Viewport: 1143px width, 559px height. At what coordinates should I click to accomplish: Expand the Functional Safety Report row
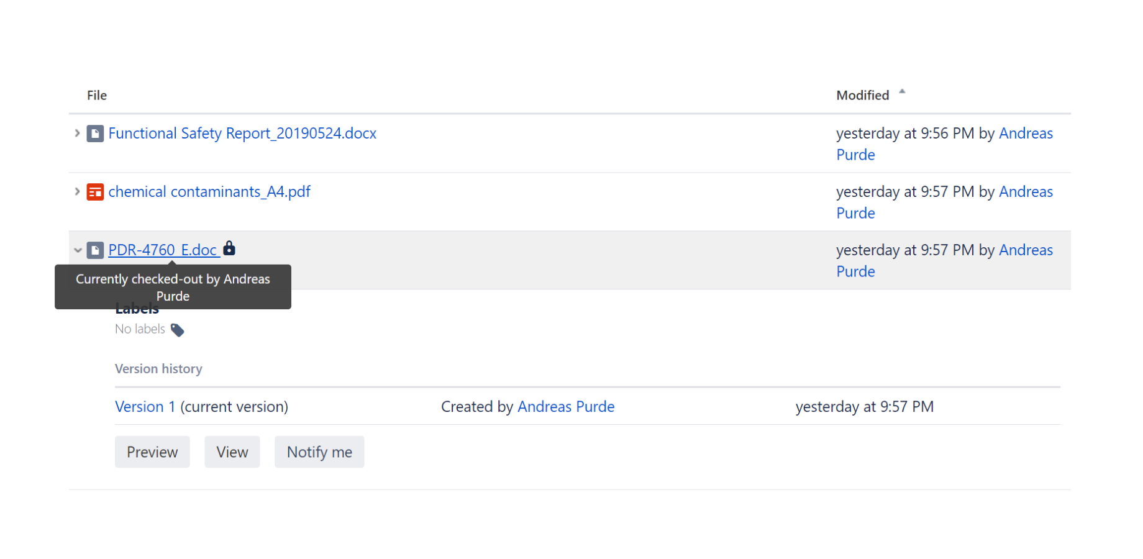(x=77, y=134)
